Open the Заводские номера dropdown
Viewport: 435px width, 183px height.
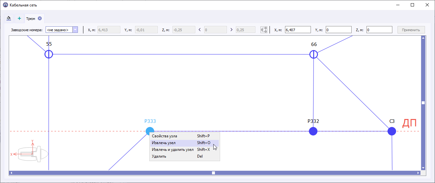click(x=75, y=30)
